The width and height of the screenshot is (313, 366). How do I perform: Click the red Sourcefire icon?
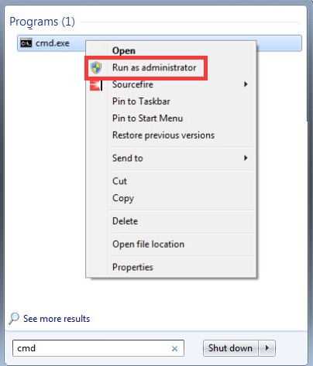96,85
